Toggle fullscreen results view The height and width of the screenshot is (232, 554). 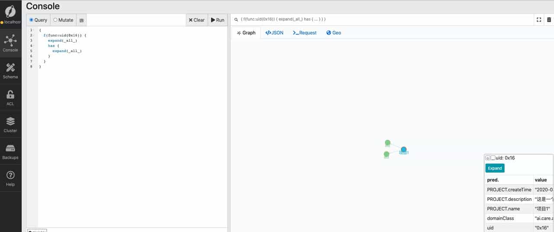(x=539, y=19)
